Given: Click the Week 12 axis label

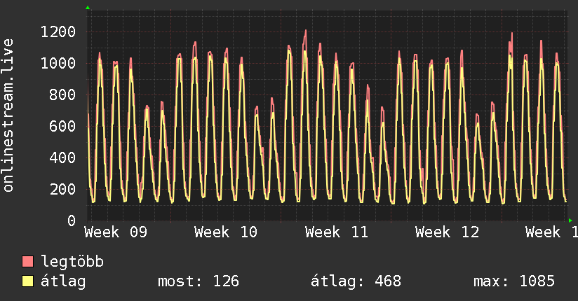Looking at the screenshot, I should pos(447,232).
